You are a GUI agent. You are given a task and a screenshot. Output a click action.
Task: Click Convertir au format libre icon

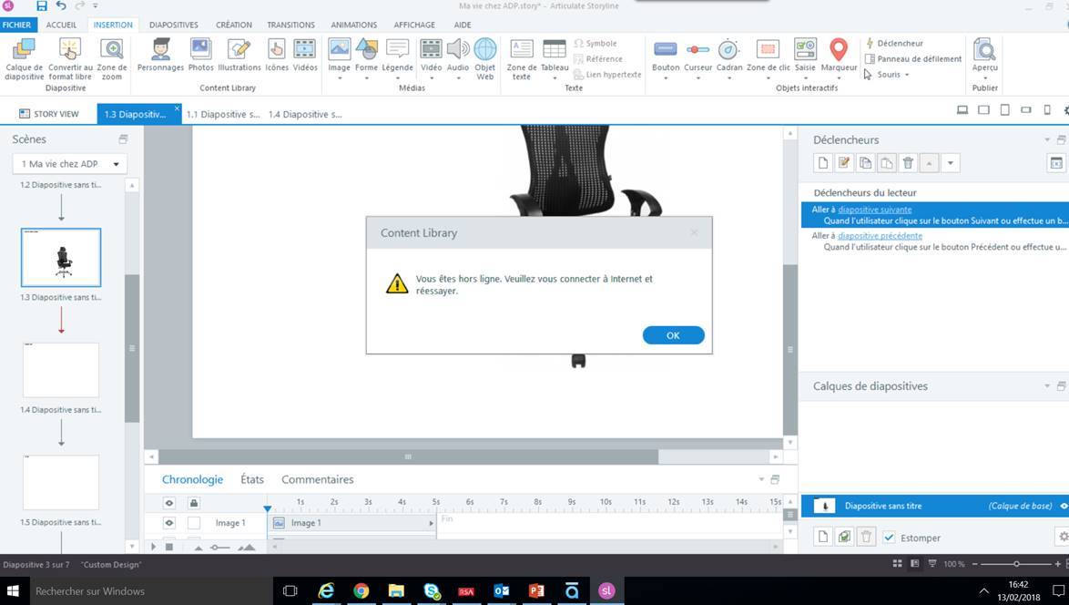pos(70,58)
